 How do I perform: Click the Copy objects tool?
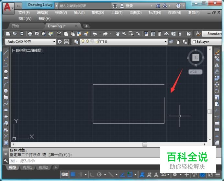[217, 59]
